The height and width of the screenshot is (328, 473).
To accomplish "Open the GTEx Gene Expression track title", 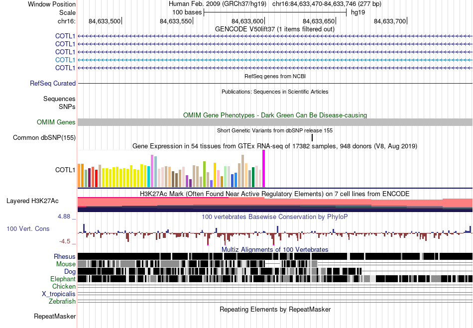I will [275, 146].
